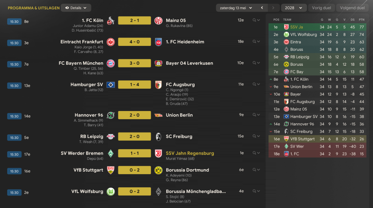Click the Bayer 04 Leverkusen club crest
373x208 pixels.
tap(159, 63)
